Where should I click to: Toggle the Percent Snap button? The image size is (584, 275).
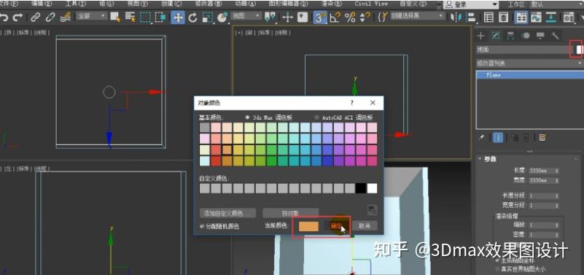(x=351, y=17)
